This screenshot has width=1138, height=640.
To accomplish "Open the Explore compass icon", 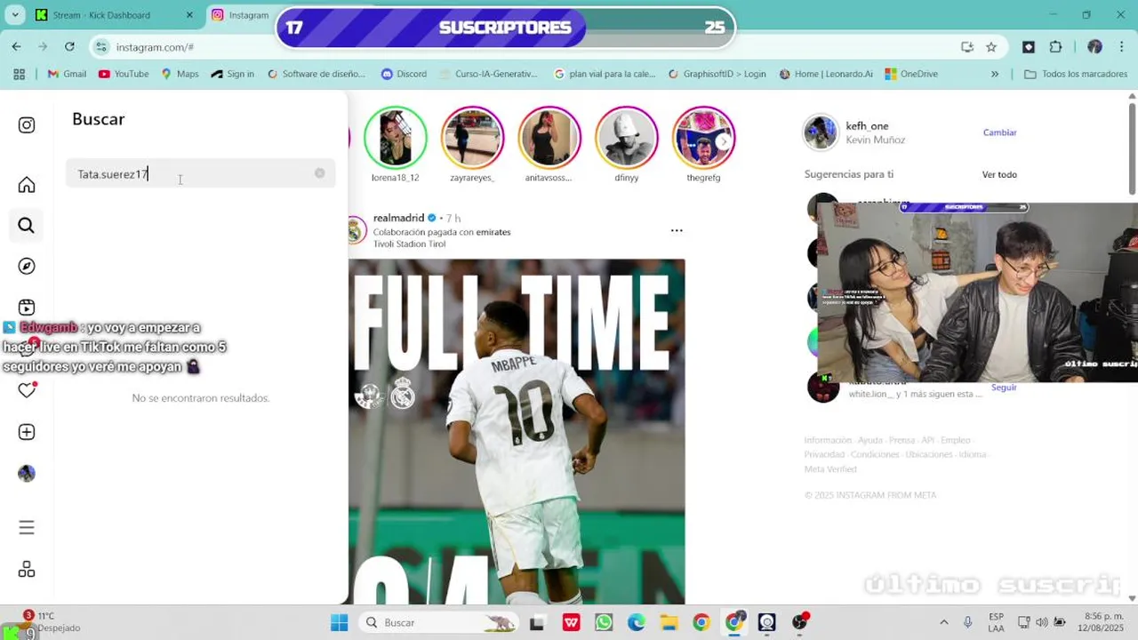I will pyautogui.click(x=27, y=267).
